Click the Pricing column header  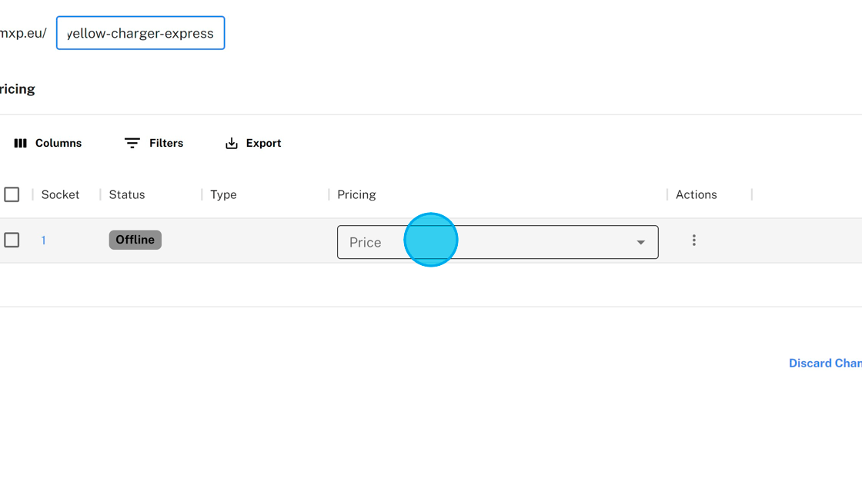click(356, 195)
